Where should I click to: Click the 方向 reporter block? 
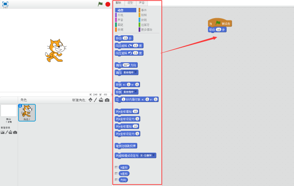(x=123, y=180)
